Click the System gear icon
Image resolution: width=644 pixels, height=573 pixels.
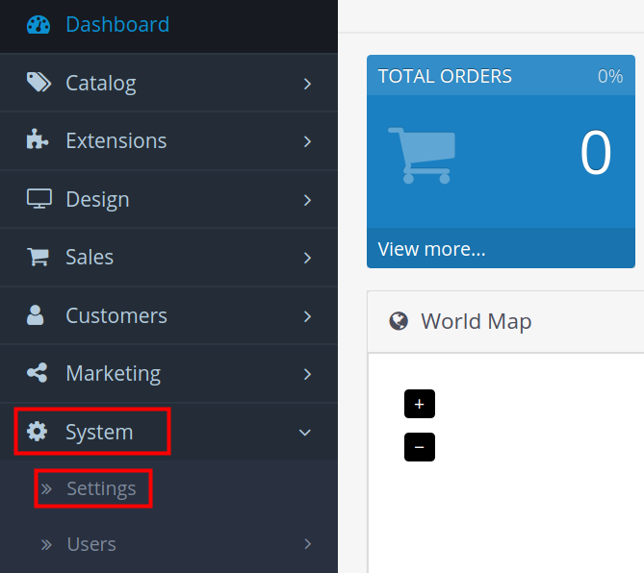click(x=38, y=432)
